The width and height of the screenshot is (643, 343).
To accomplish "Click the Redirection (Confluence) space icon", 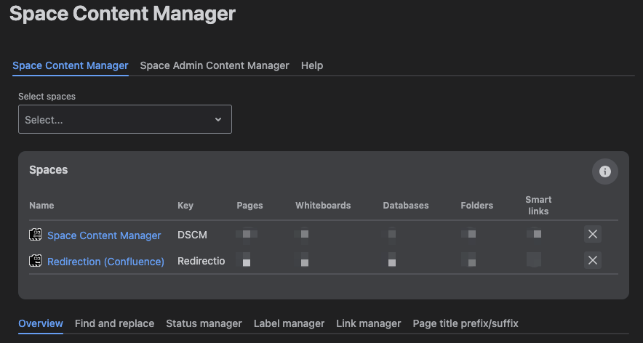I will click(x=35, y=261).
